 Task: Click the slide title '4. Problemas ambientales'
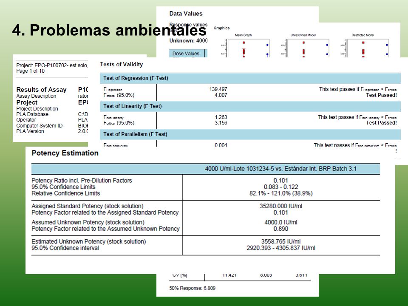pos(109,30)
